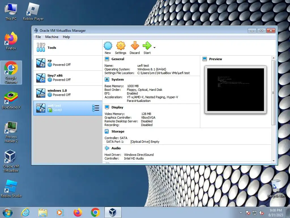Screen dimensions: 290x218
Task: Click the Discard saved state icon
Action: click(x=135, y=46)
